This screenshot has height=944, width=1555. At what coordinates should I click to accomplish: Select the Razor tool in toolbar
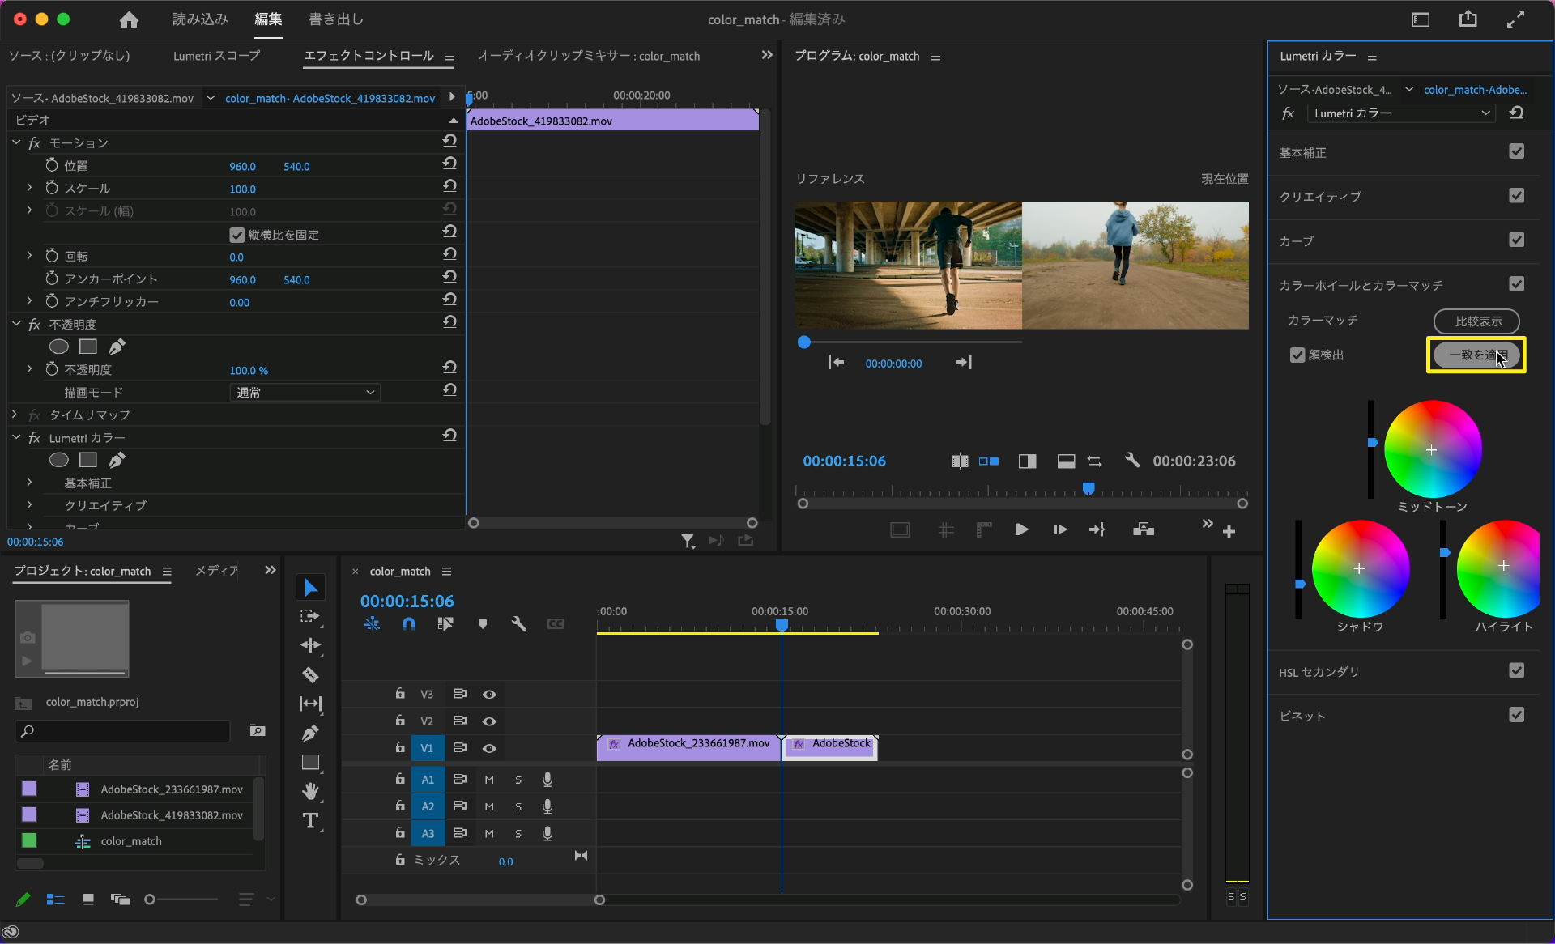click(x=310, y=674)
